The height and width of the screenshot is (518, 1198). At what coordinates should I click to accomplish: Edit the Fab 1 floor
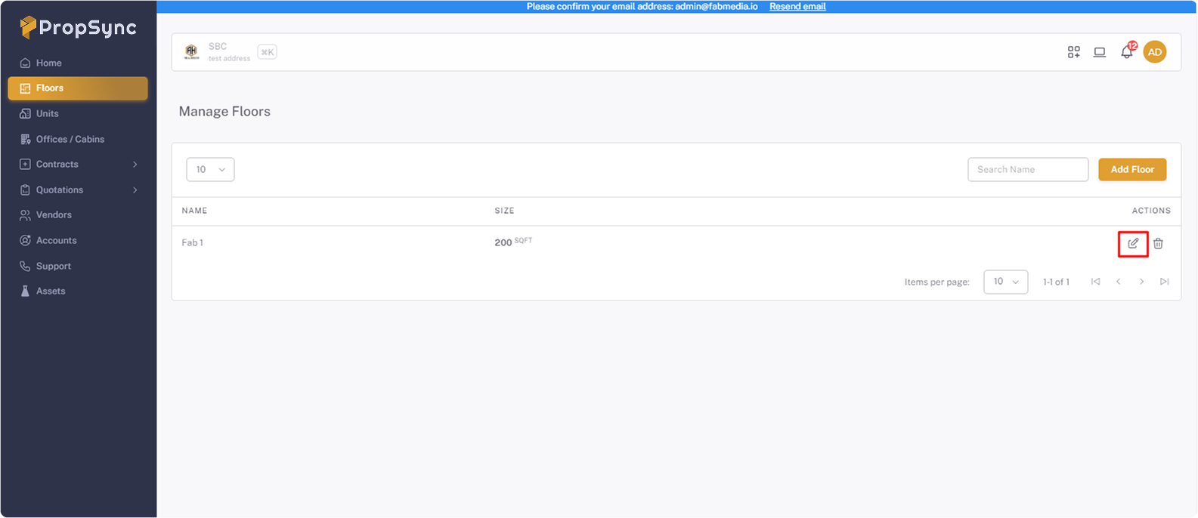tap(1133, 243)
